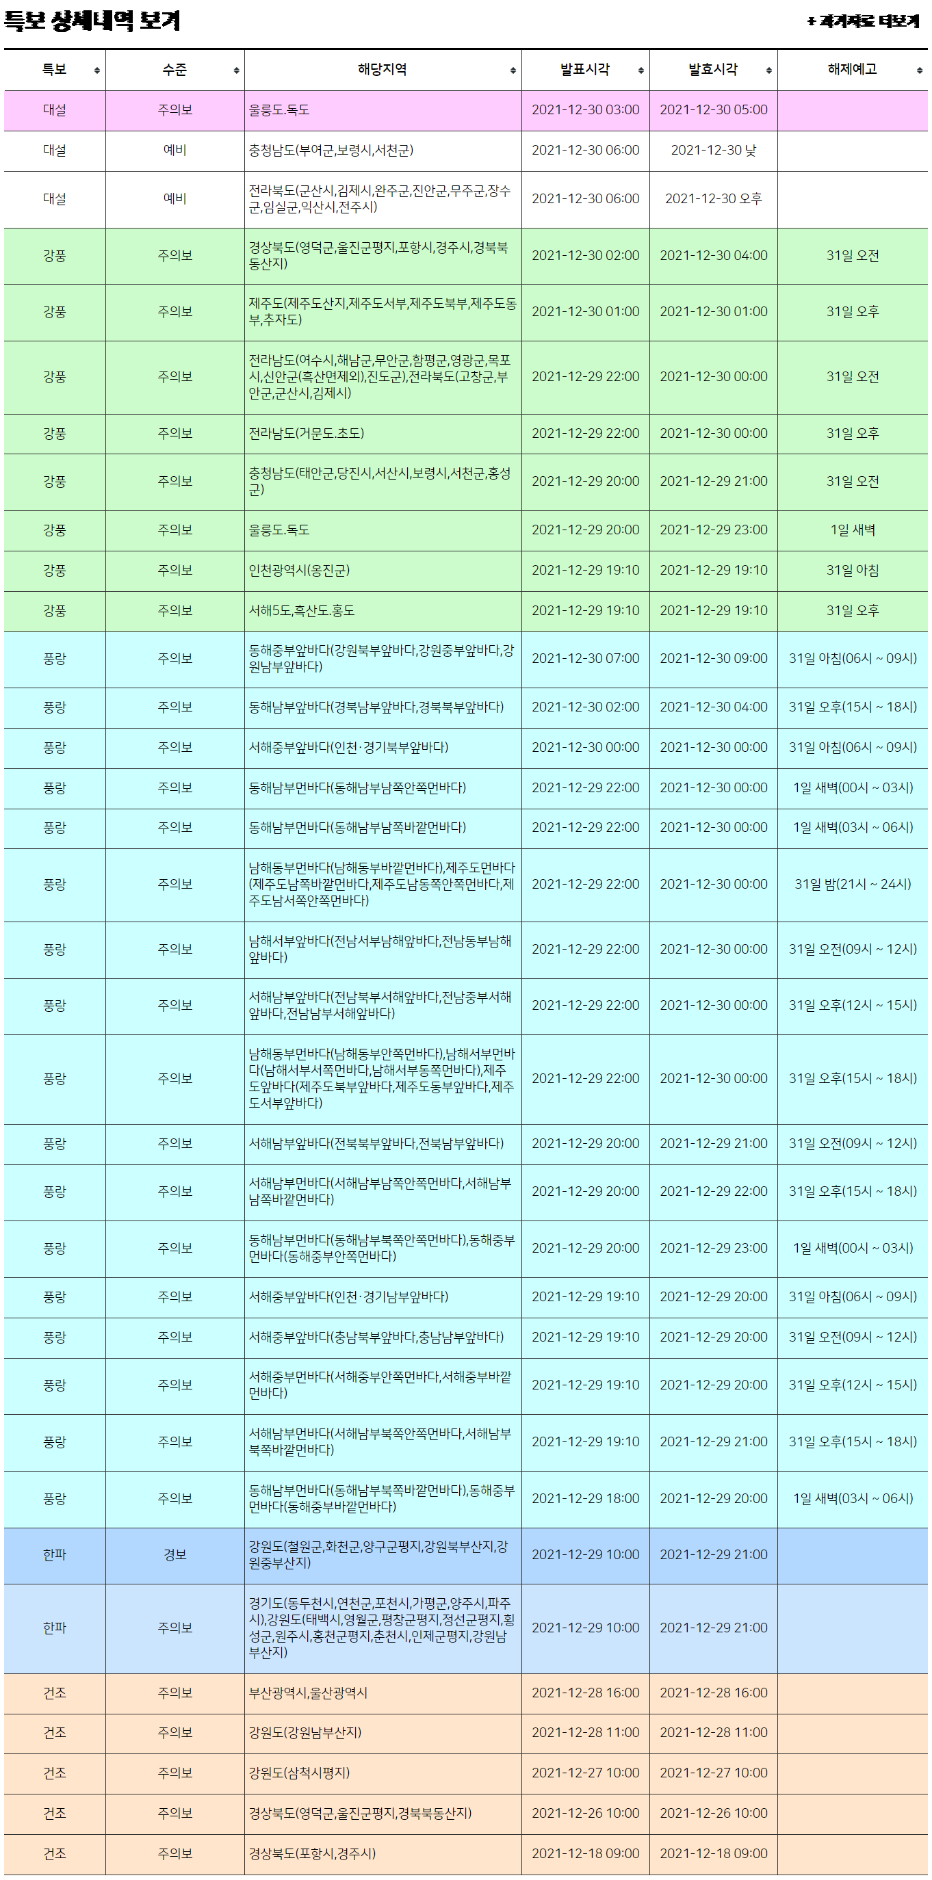Select the 남해서부앞바다(전남서부남해앞바다…) cell
The height and width of the screenshot is (1880, 932).
(383, 950)
